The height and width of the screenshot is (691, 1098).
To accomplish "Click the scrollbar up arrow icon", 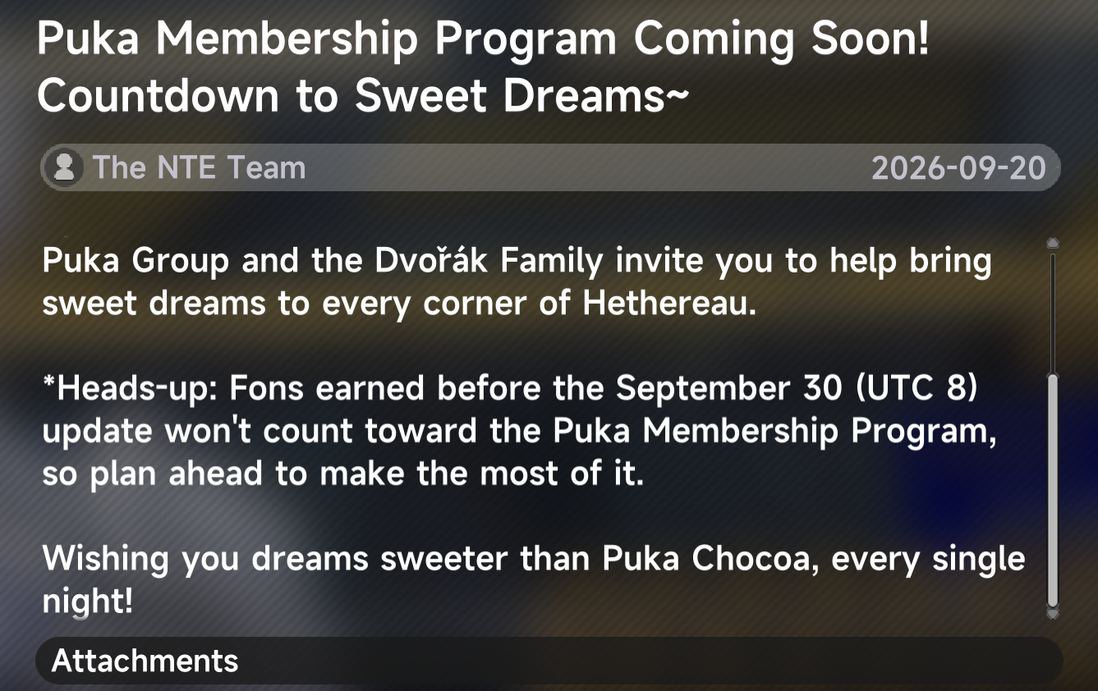I will coord(1053,244).
